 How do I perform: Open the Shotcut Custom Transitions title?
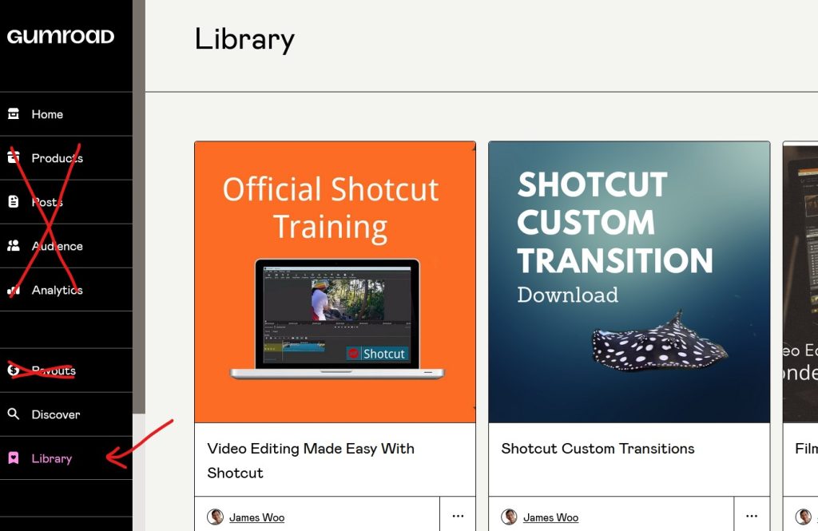pyautogui.click(x=598, y=449)
